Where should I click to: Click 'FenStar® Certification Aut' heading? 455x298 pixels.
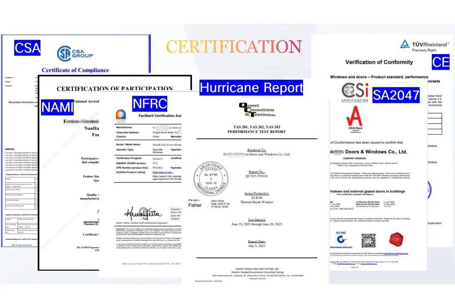click(x=160, y=115)
